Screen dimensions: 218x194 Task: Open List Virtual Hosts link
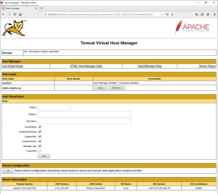[13, 66]
